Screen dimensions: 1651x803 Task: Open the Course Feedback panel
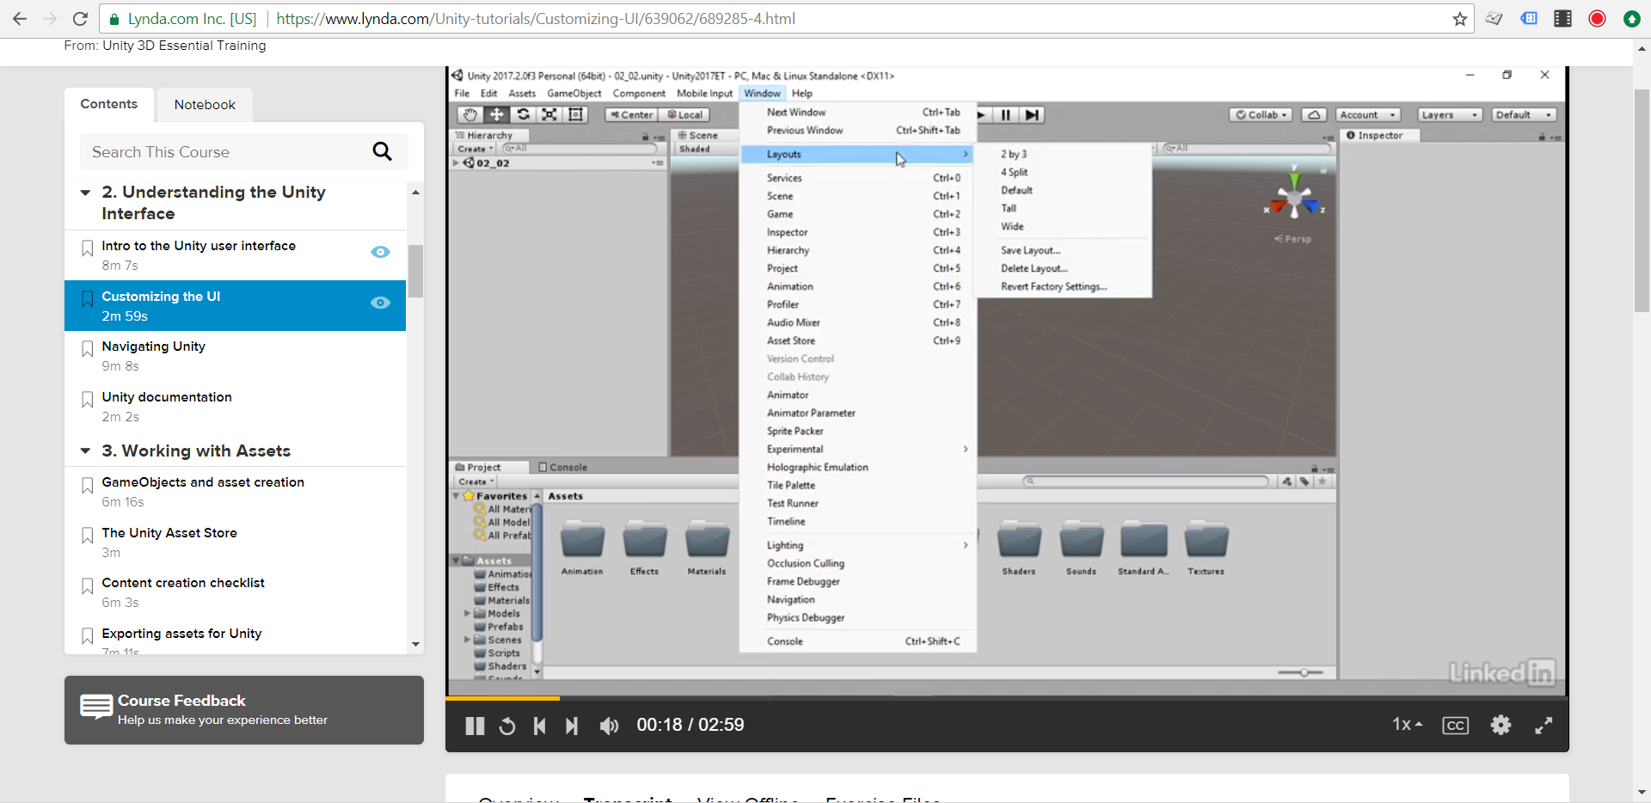coord(244,710)
